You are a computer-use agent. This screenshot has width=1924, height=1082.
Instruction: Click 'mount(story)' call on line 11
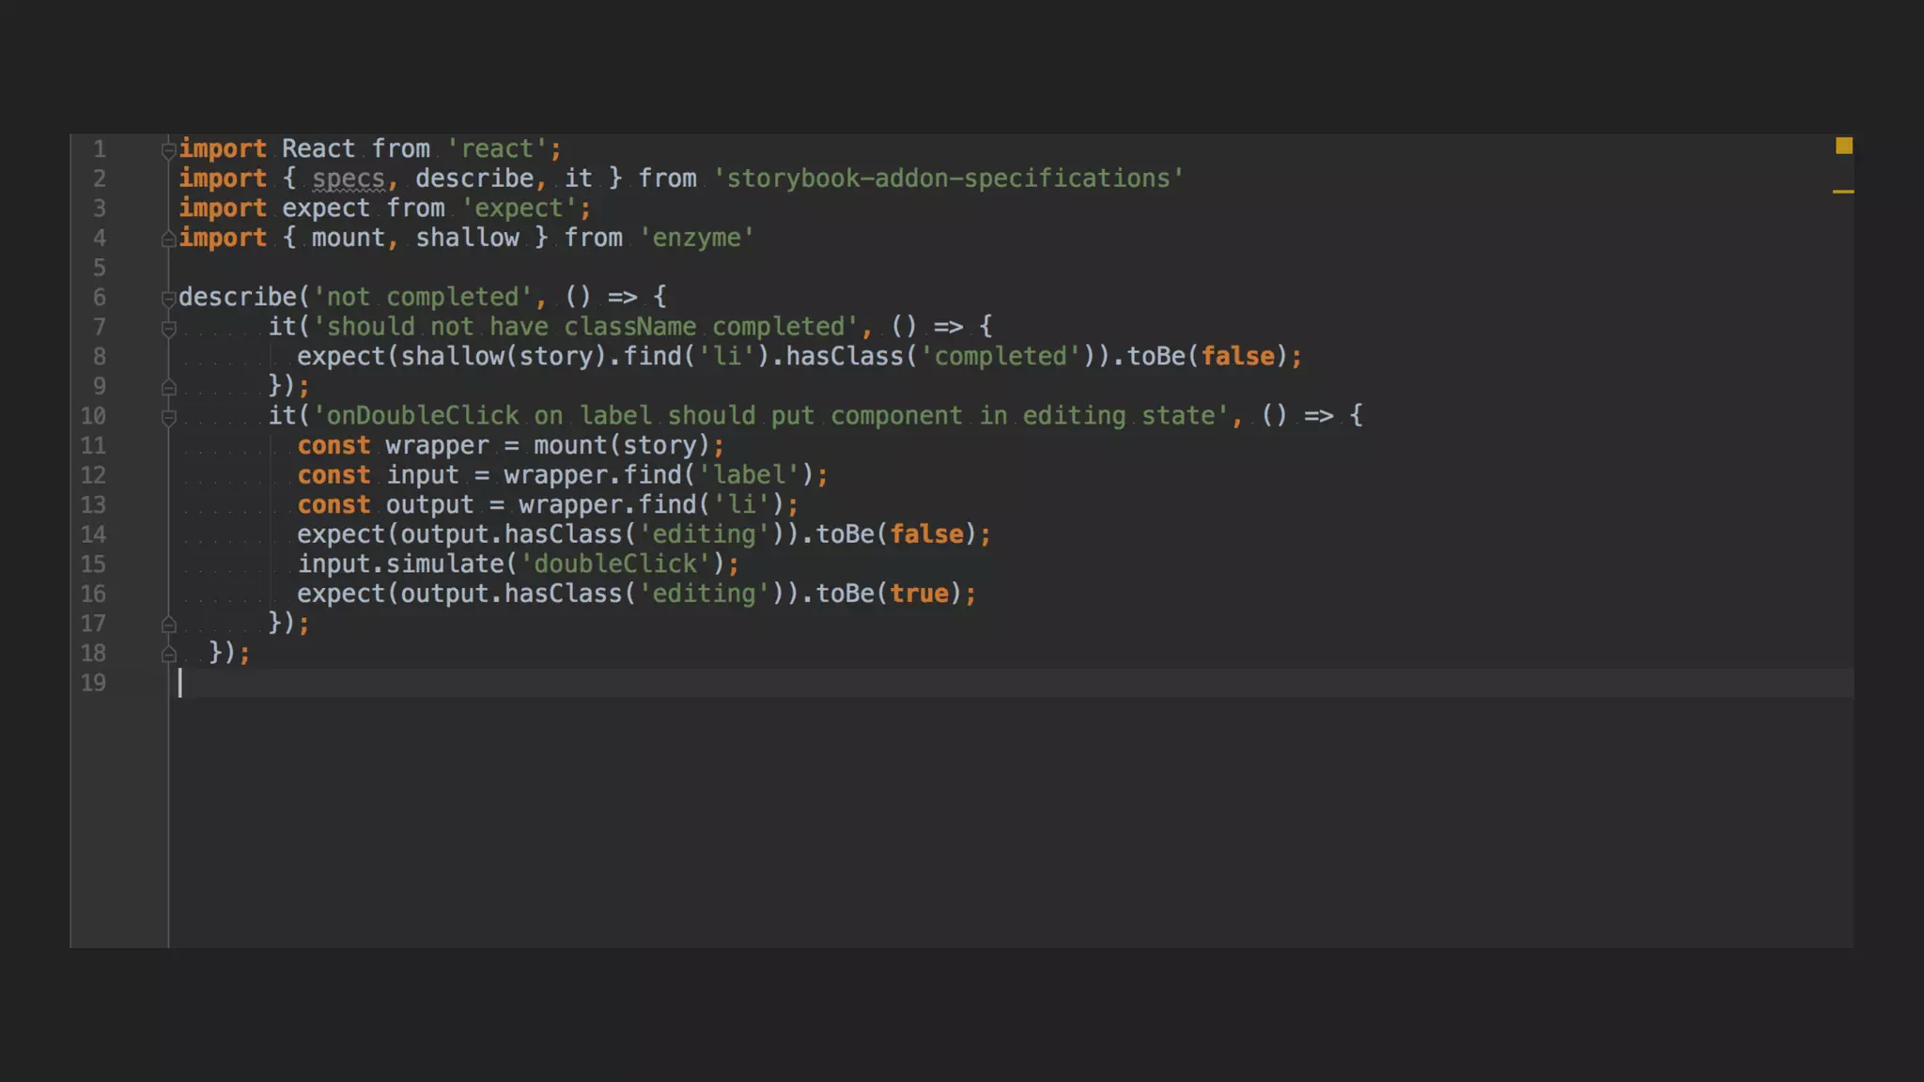click(621, 446)
